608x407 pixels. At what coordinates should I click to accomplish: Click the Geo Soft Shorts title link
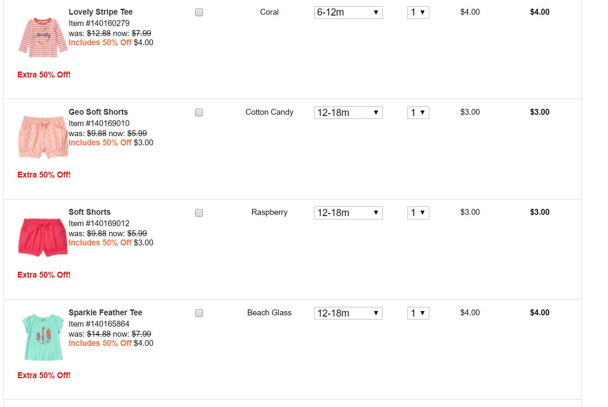pyautogui.click(x=98, y=112)
